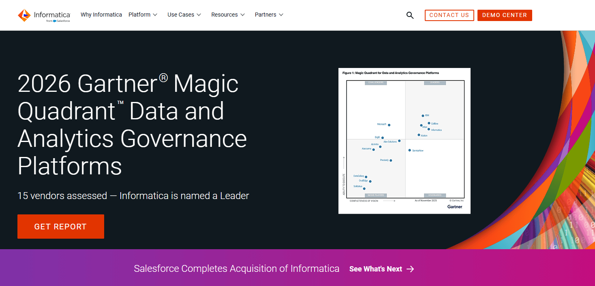Screen dimensions: 595x286
Task: Click the CONTACT US button
Action: tap(449, 15)
